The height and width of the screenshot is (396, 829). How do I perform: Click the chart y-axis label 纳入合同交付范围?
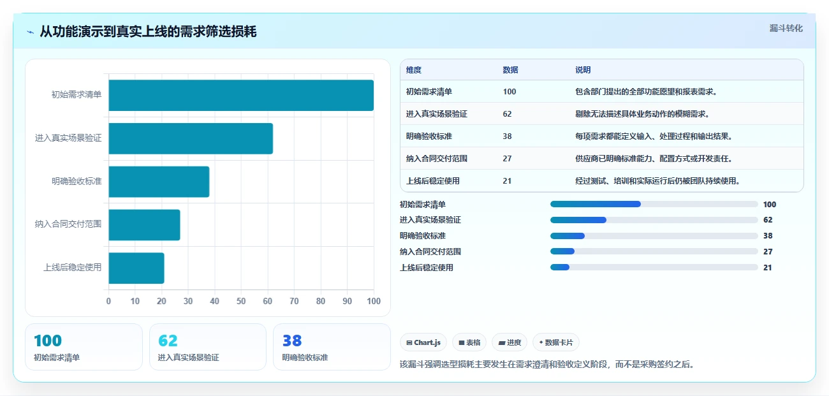coord(68,224)
